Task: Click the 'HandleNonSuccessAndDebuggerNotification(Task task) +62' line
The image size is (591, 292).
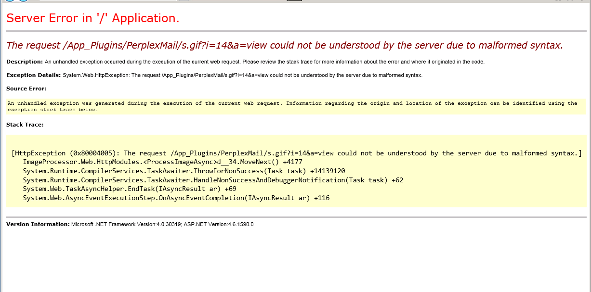Action: (x=213, y=180)
